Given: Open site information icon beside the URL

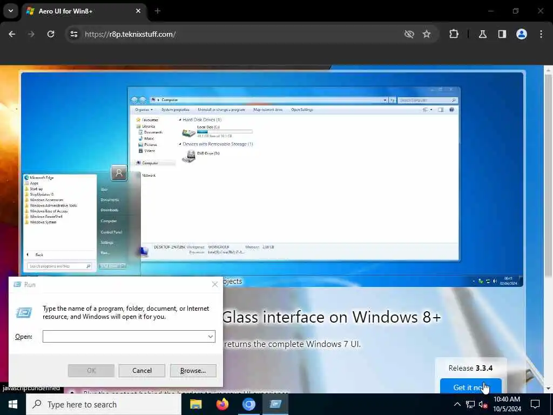Looking at the screenshot, I should [73, 34].
